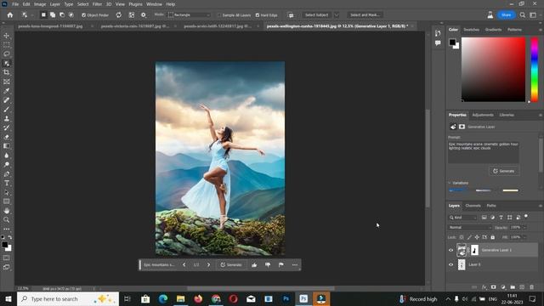The width and height of the screenshot is (544, 306).
Task: Open the Fill value dropdown
Action: click(x=525, y=237)
